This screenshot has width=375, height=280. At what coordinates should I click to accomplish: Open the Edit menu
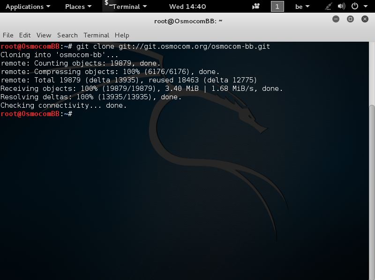tap(25, 35)
